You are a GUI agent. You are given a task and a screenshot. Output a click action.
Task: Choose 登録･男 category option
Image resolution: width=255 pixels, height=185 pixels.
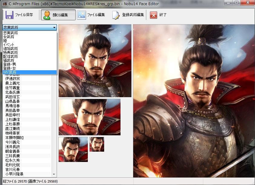[x=30, y=64]
